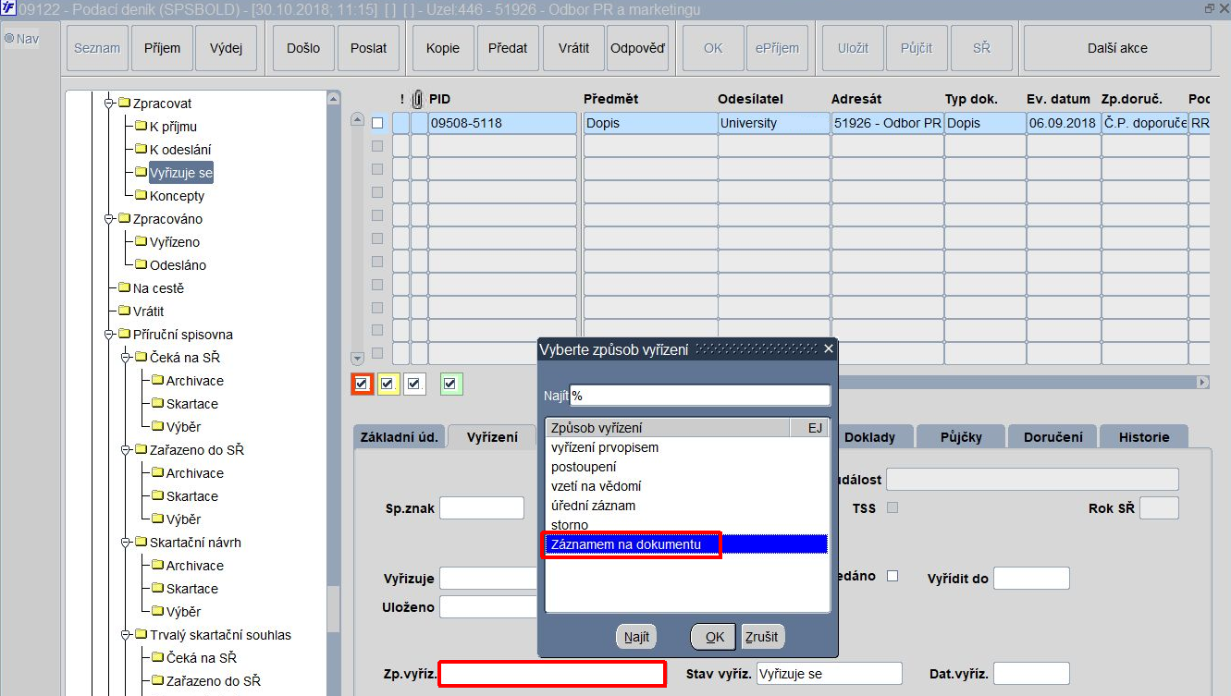Viewport: 1231px width, 696px height.
Task: Collapse the Příruční spisovna tree node
Action: point(109,335)
